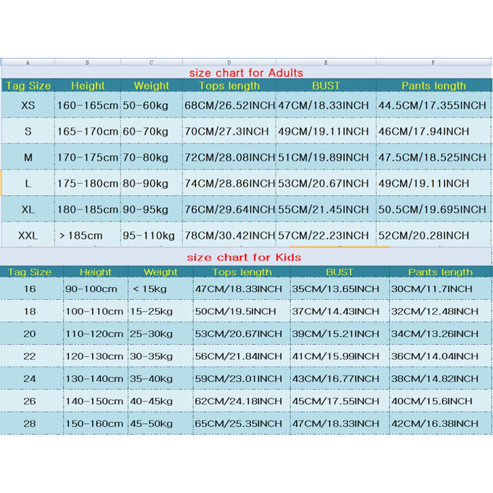
Task: Click kids tag size '16' cell
Action: tap(31, 288)
